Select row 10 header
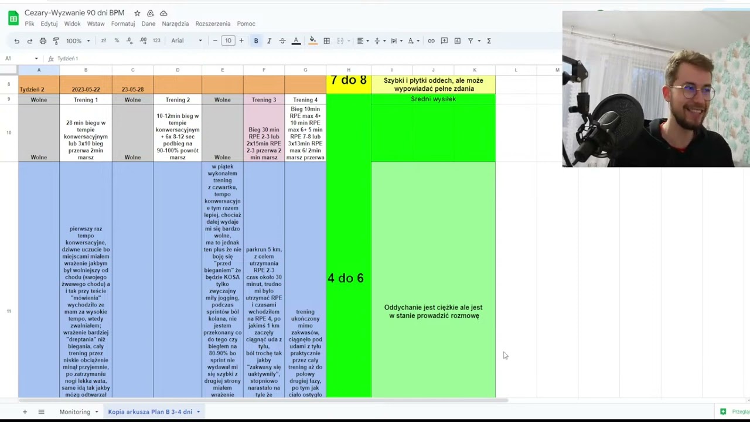Viewport: 750px width, 422px height. (9, 133)
